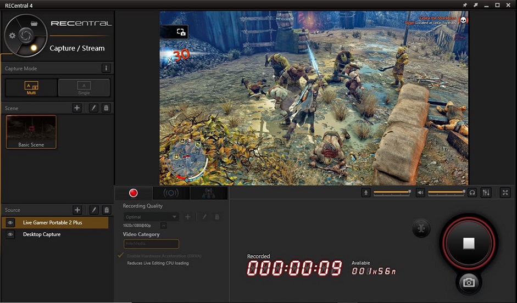Adjust the speaker volume slider
This screenshot has width=517, height=303.
click(447, 193)
